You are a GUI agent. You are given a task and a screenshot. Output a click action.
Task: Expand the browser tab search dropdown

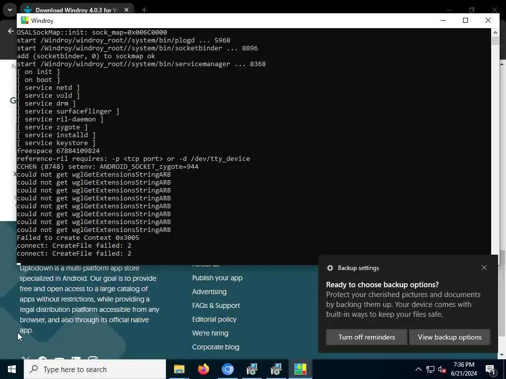coord(10,10)
